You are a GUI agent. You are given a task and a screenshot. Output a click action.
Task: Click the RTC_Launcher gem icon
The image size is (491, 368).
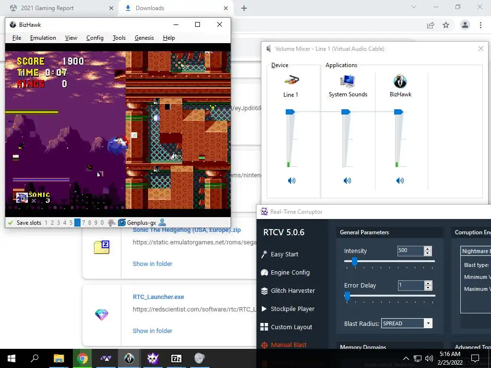tap(102, 314)
